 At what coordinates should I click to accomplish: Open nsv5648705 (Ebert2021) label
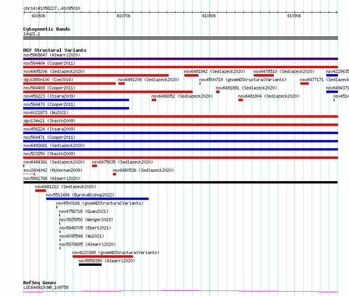click(x=85, y=228)
